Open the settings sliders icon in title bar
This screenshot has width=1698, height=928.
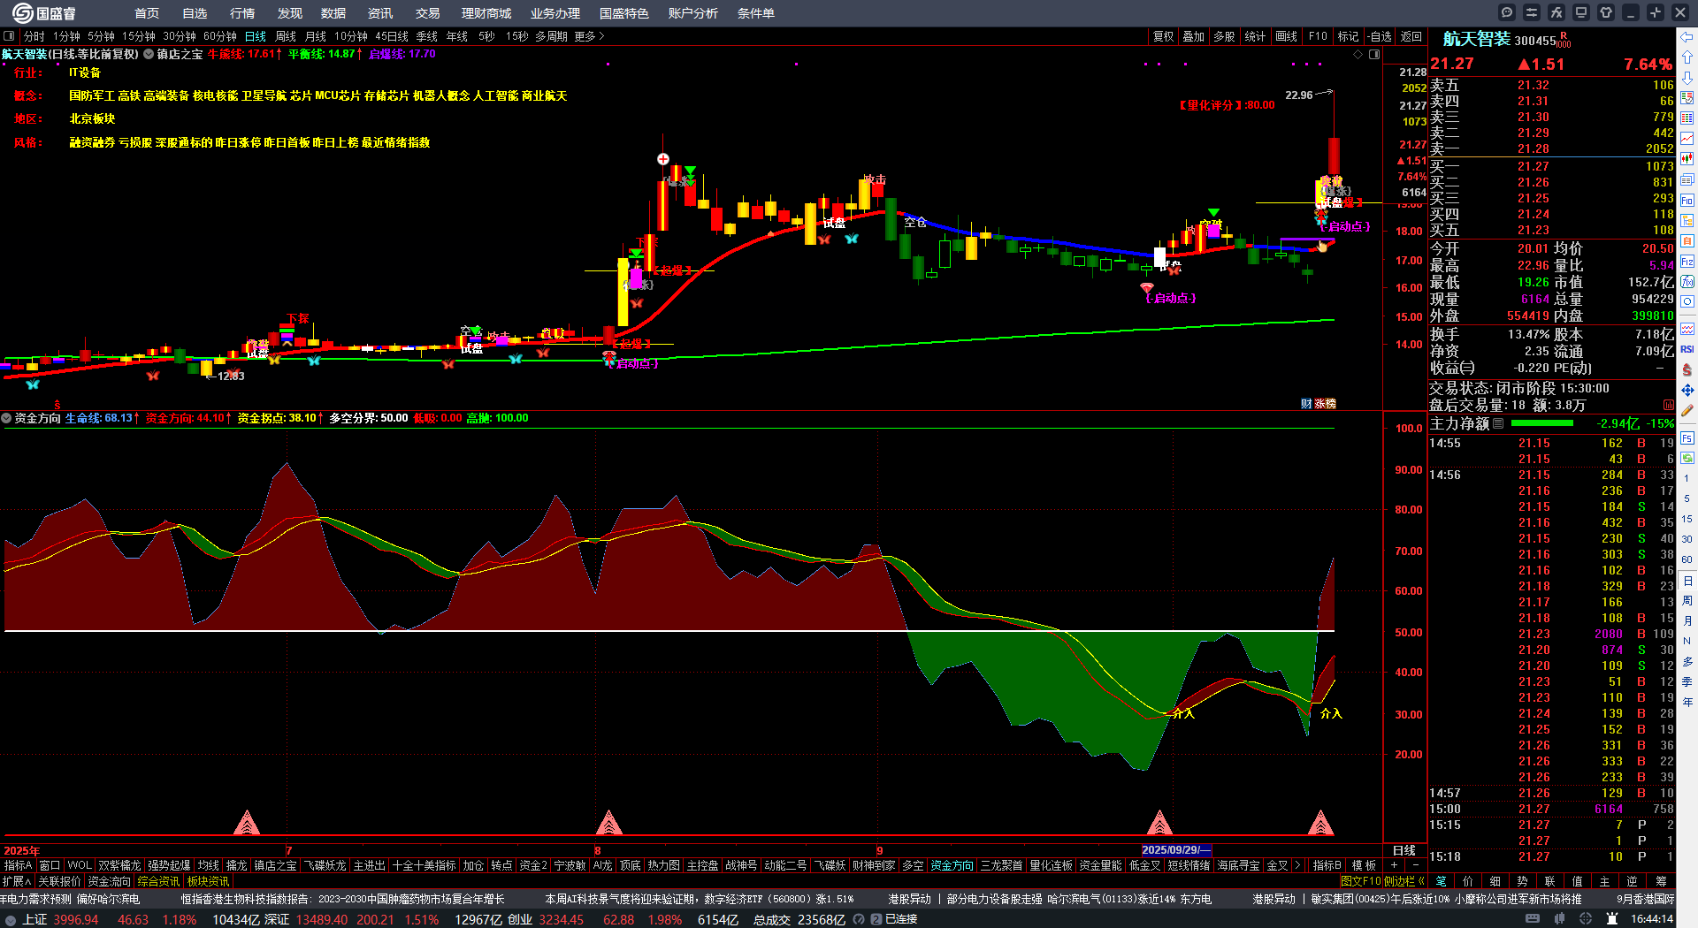(1532, 12)
